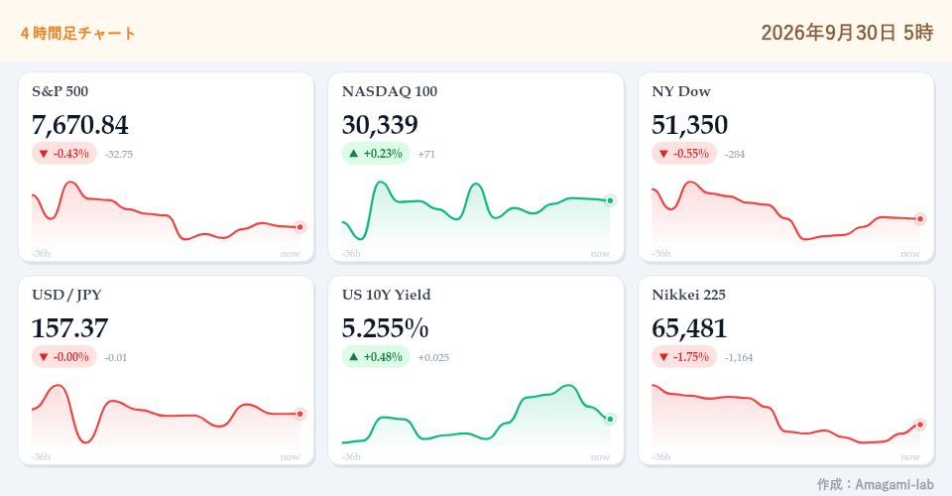Image resolution: width=952 pixels, height=496 pixels.
Task: Click the 作成：Amagami-lab credit text
Action: (x=875, y=484)
